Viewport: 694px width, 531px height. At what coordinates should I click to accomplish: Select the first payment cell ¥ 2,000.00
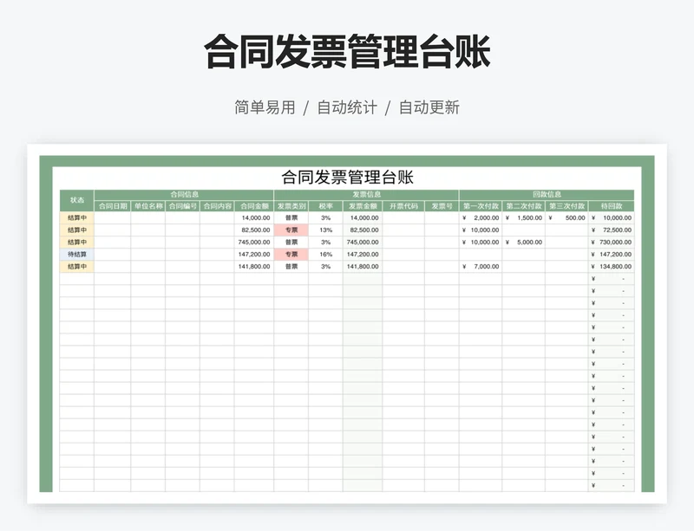pos(481,218)
